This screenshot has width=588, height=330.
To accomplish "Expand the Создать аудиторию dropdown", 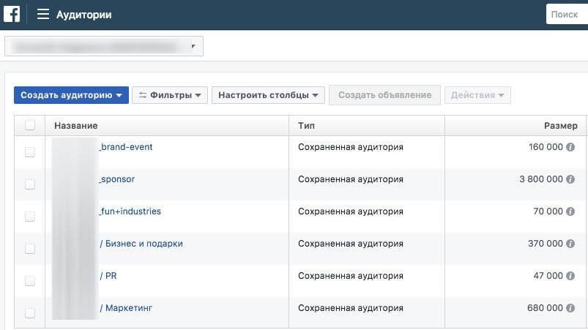I will tap(71, 95).
